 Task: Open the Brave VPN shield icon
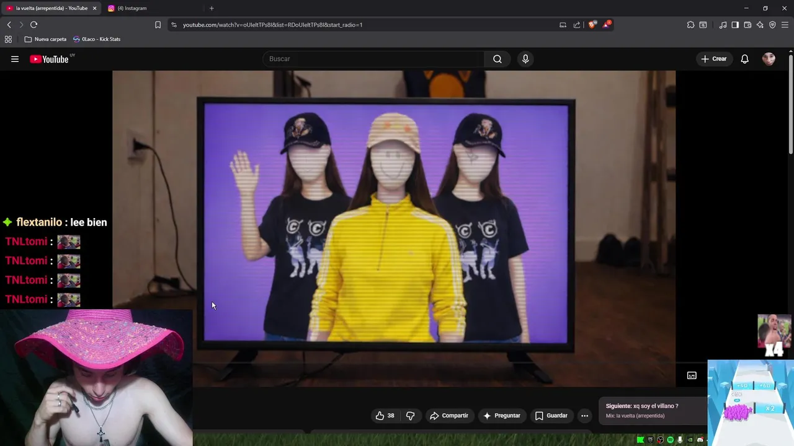tap(772, 25)
